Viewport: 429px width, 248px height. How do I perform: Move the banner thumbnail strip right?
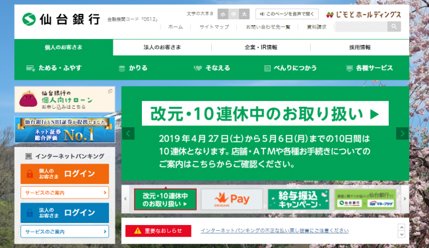[x=405, y=199]
